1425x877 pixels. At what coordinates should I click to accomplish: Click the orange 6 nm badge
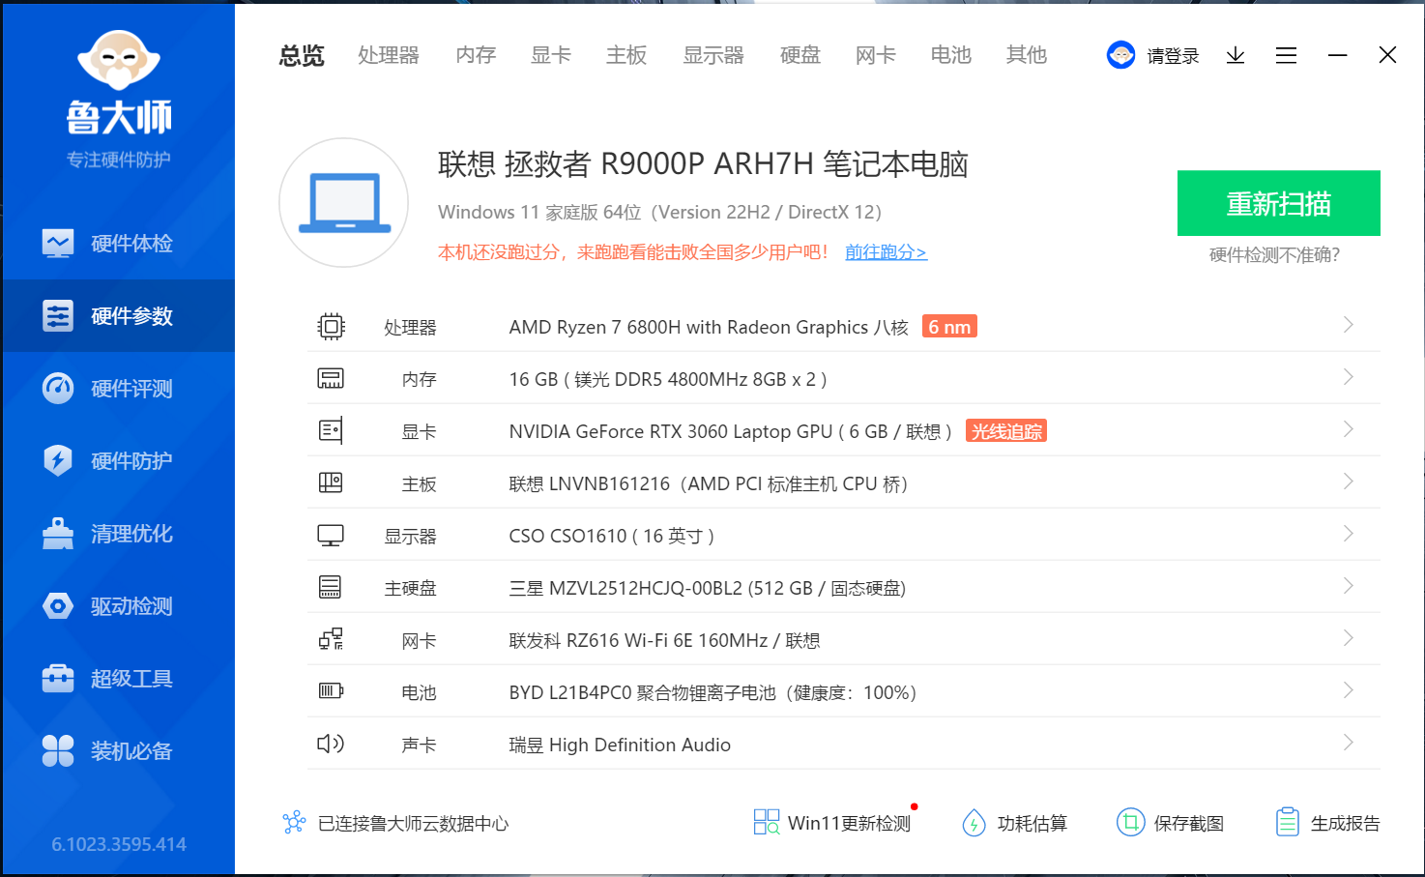pyautogui.click(x=949, y=327)
